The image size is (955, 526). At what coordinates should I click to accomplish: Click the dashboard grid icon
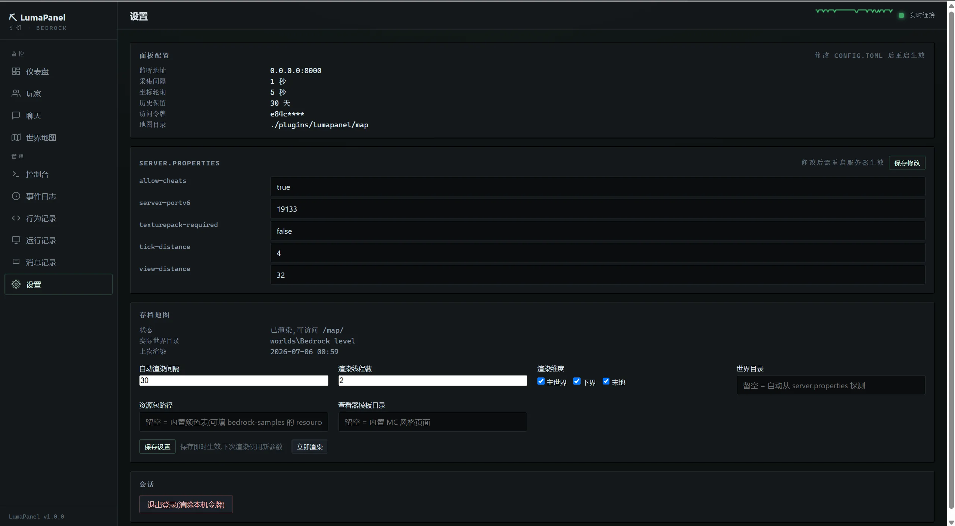click(x=16, y=71)
